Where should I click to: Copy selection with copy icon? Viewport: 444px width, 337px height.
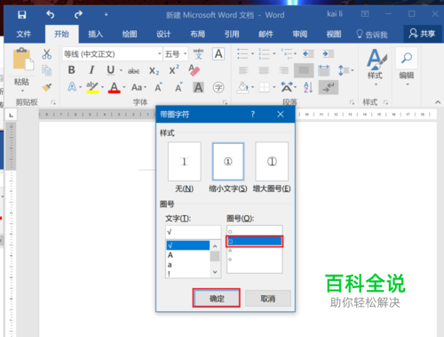(46, 70)
